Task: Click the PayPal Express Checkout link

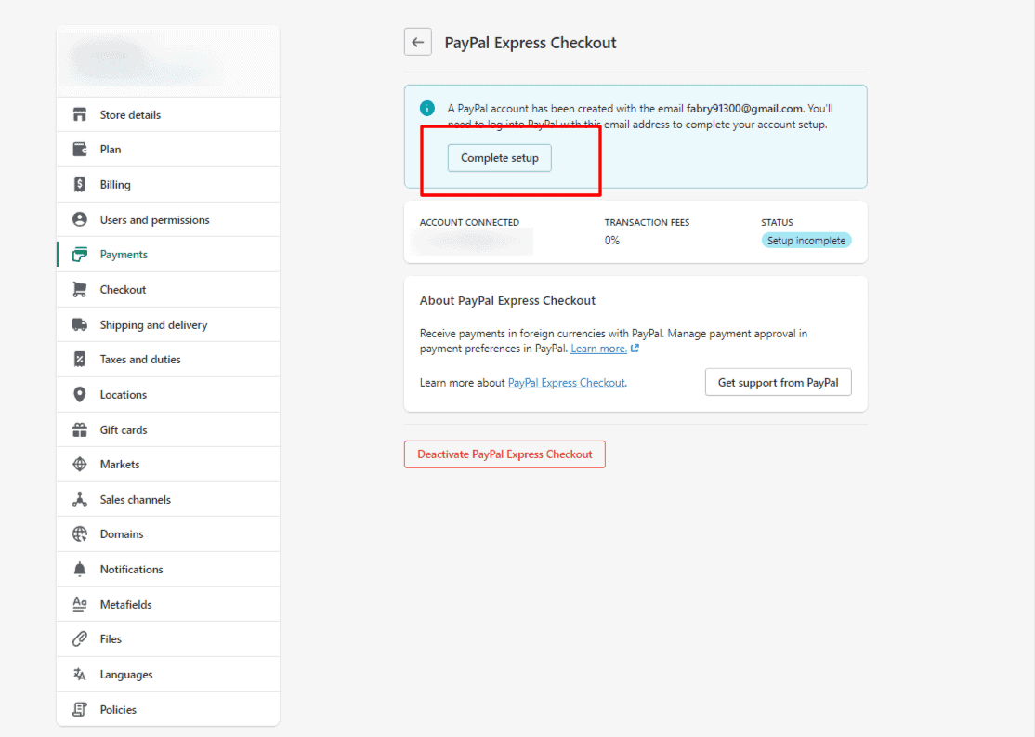Action: coord(566,382)
